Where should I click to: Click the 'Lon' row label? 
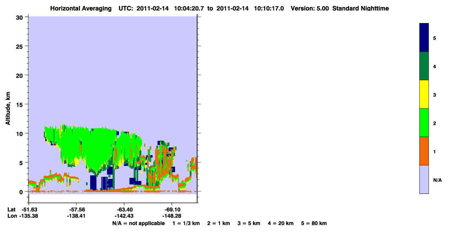(x=12, y=216)
